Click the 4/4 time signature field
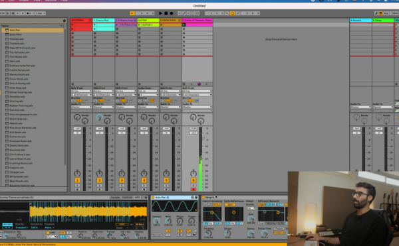 [x=20, y=13]
